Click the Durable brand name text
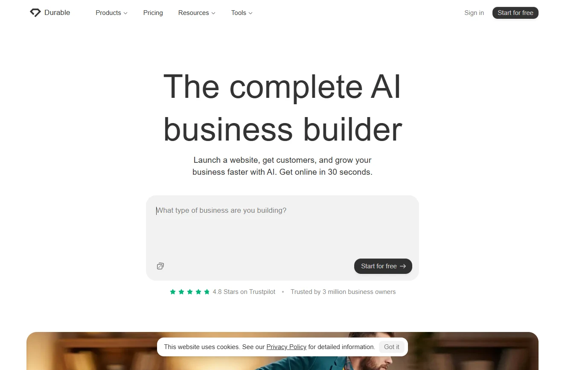 click(57, 13)
